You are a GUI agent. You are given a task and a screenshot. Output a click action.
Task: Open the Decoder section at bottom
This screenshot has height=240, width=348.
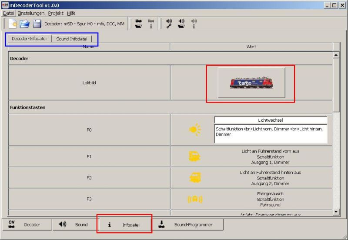27,224
